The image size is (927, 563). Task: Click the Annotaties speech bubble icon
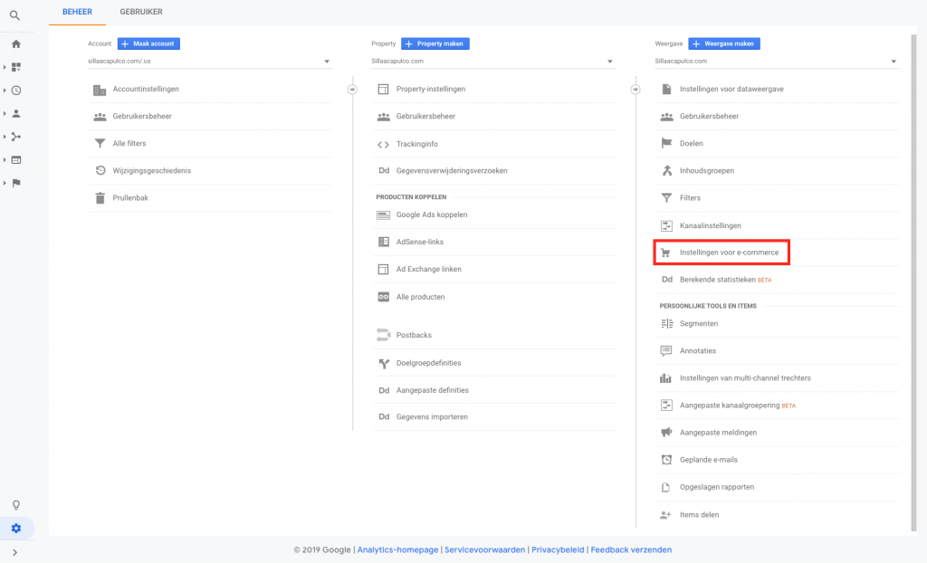[665, 350]
